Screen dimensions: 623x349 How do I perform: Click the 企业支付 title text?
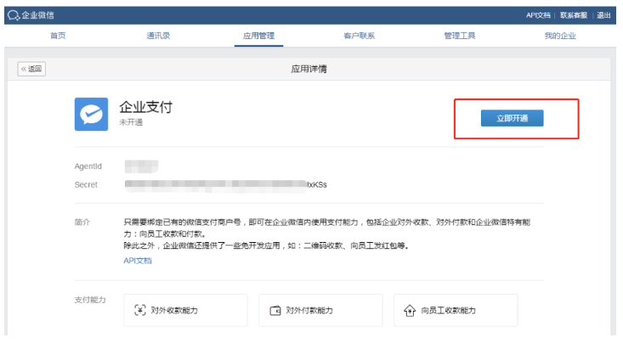(146, 107)
